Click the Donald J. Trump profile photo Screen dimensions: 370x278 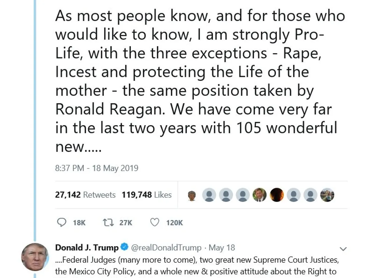35,257
